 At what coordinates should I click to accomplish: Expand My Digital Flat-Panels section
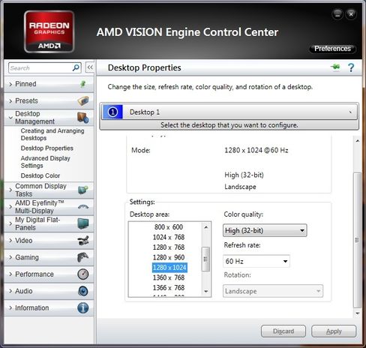point(10,223)
